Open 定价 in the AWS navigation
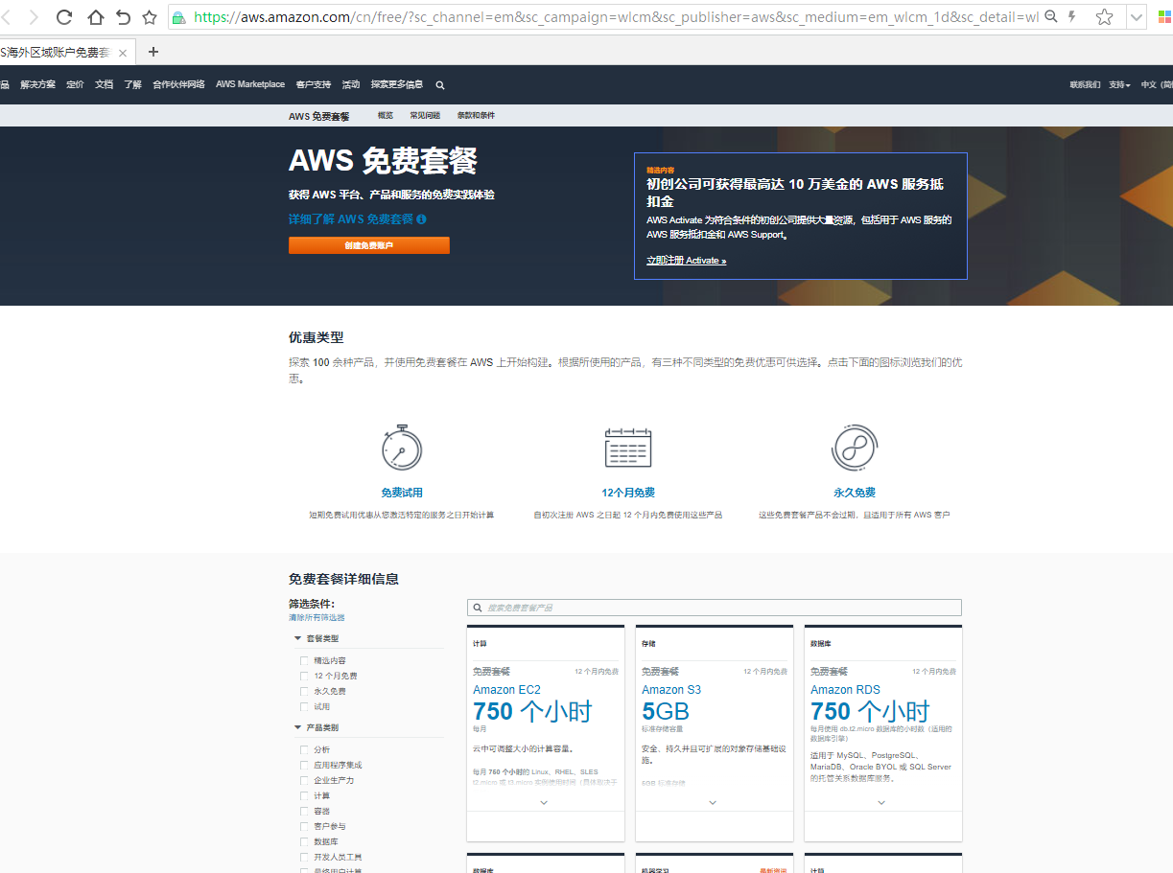1173x873 pixels. pyautogui.click(x=75, y=84)
